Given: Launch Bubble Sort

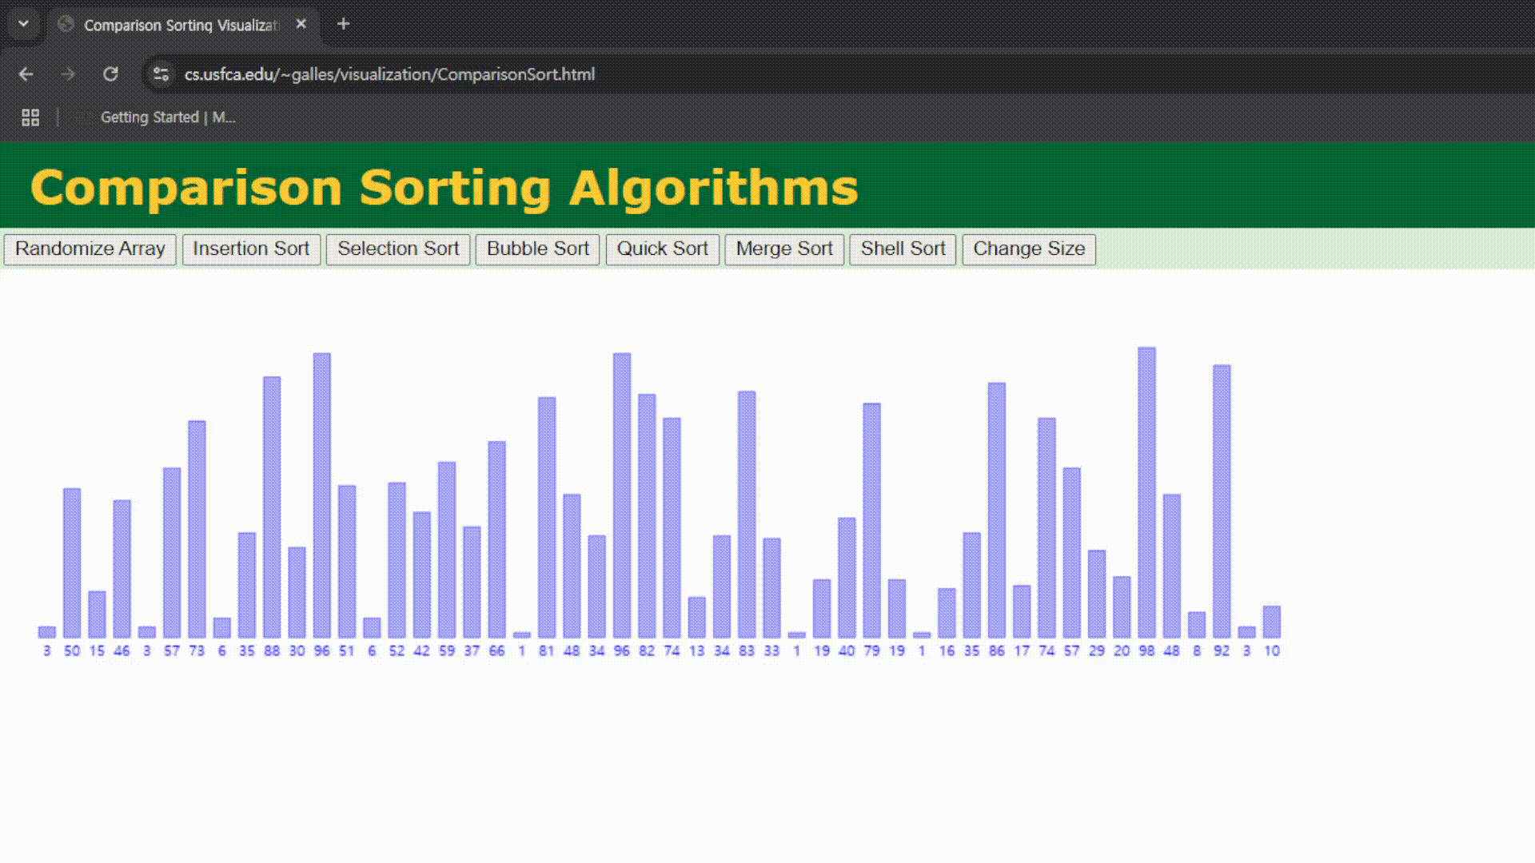Looking at the screenshot, I should [x=537, y=249].
